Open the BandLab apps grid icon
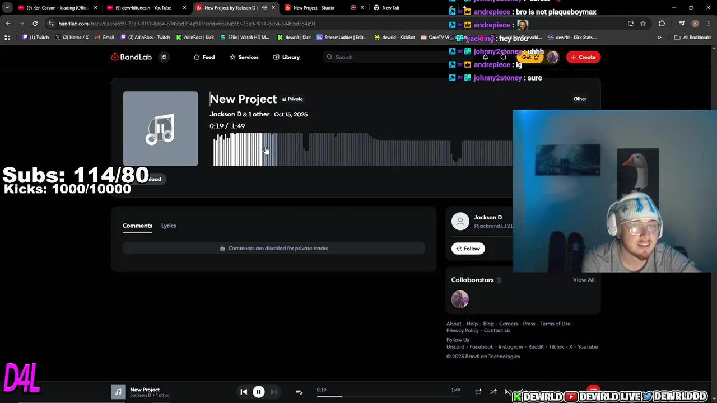This screenshot has width=717, height=403. click(x=164, y=57)
